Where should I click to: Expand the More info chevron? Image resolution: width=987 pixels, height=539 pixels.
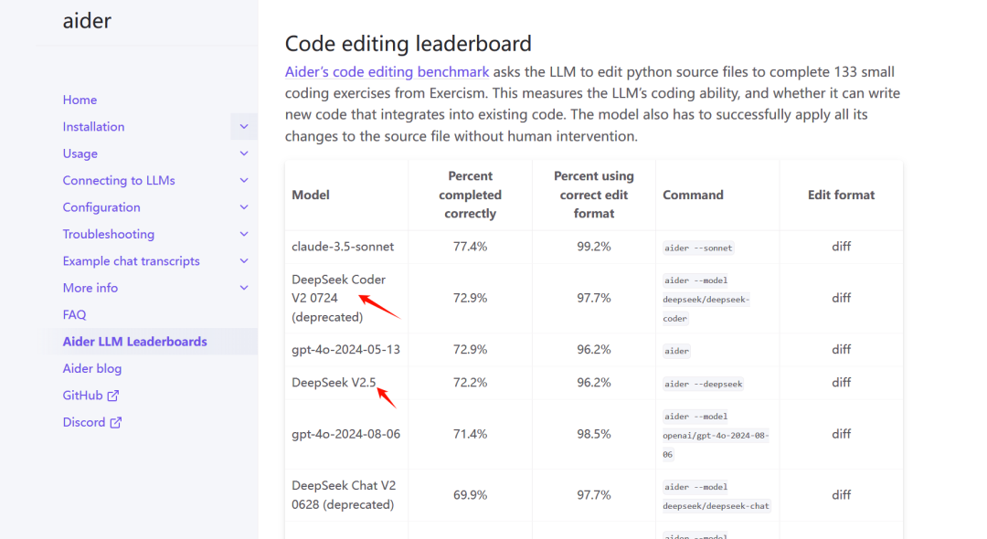point(244,288)
